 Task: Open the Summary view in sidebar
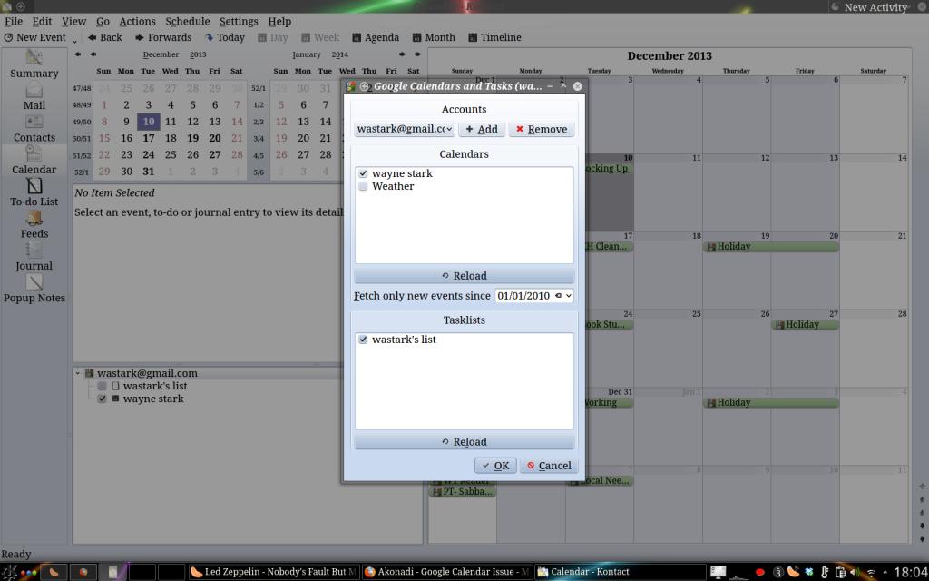point(34,64)
